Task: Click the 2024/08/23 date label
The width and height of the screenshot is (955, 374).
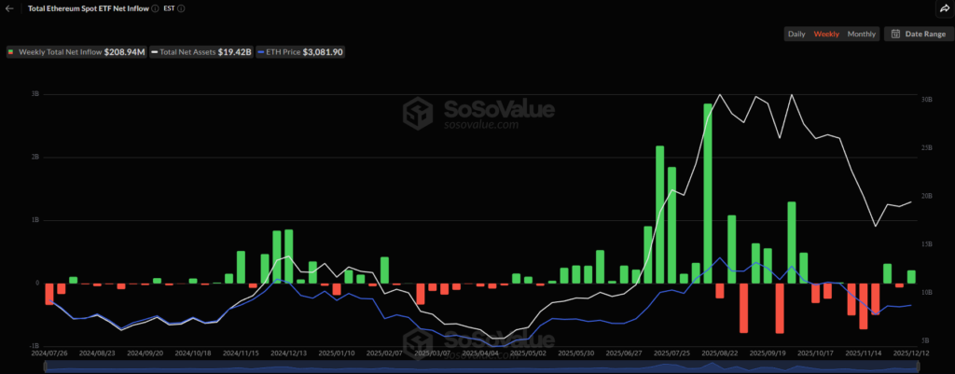Action: 95,353
